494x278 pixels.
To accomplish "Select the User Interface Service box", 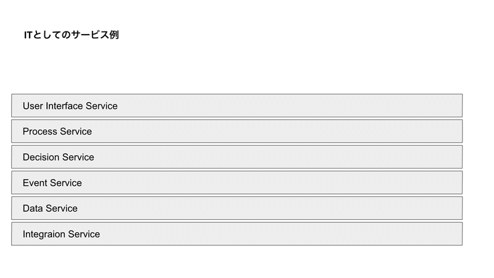I will pyautogui.click(x=237, y=106).
